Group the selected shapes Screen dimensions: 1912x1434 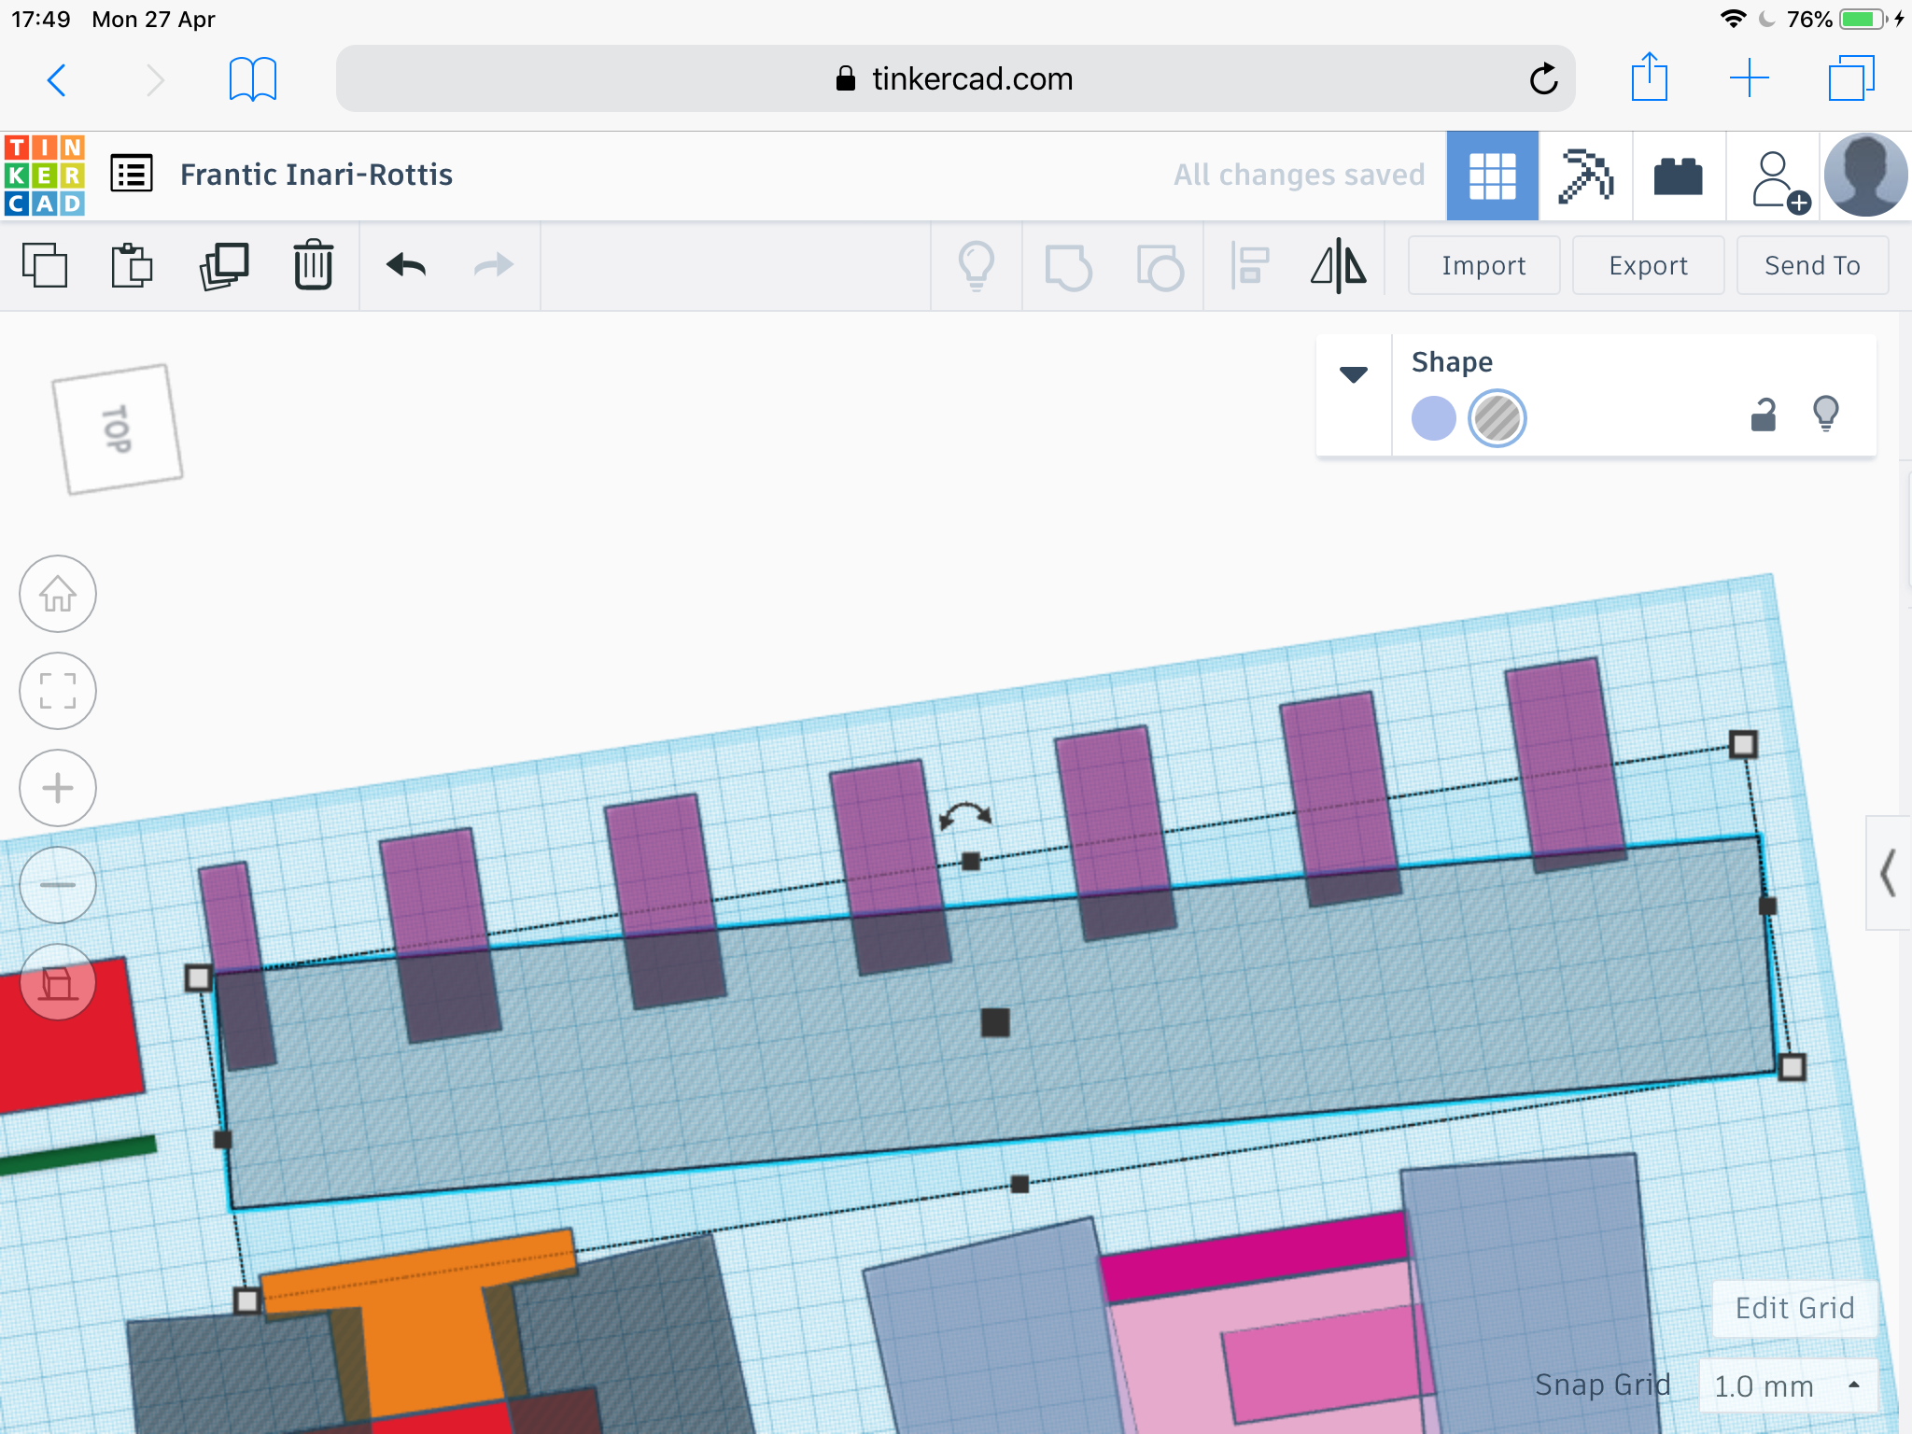tap(1069, 267)
